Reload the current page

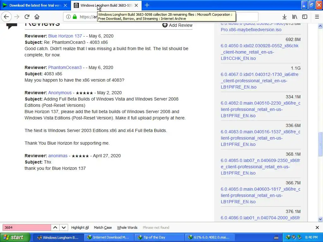(27, 17)
